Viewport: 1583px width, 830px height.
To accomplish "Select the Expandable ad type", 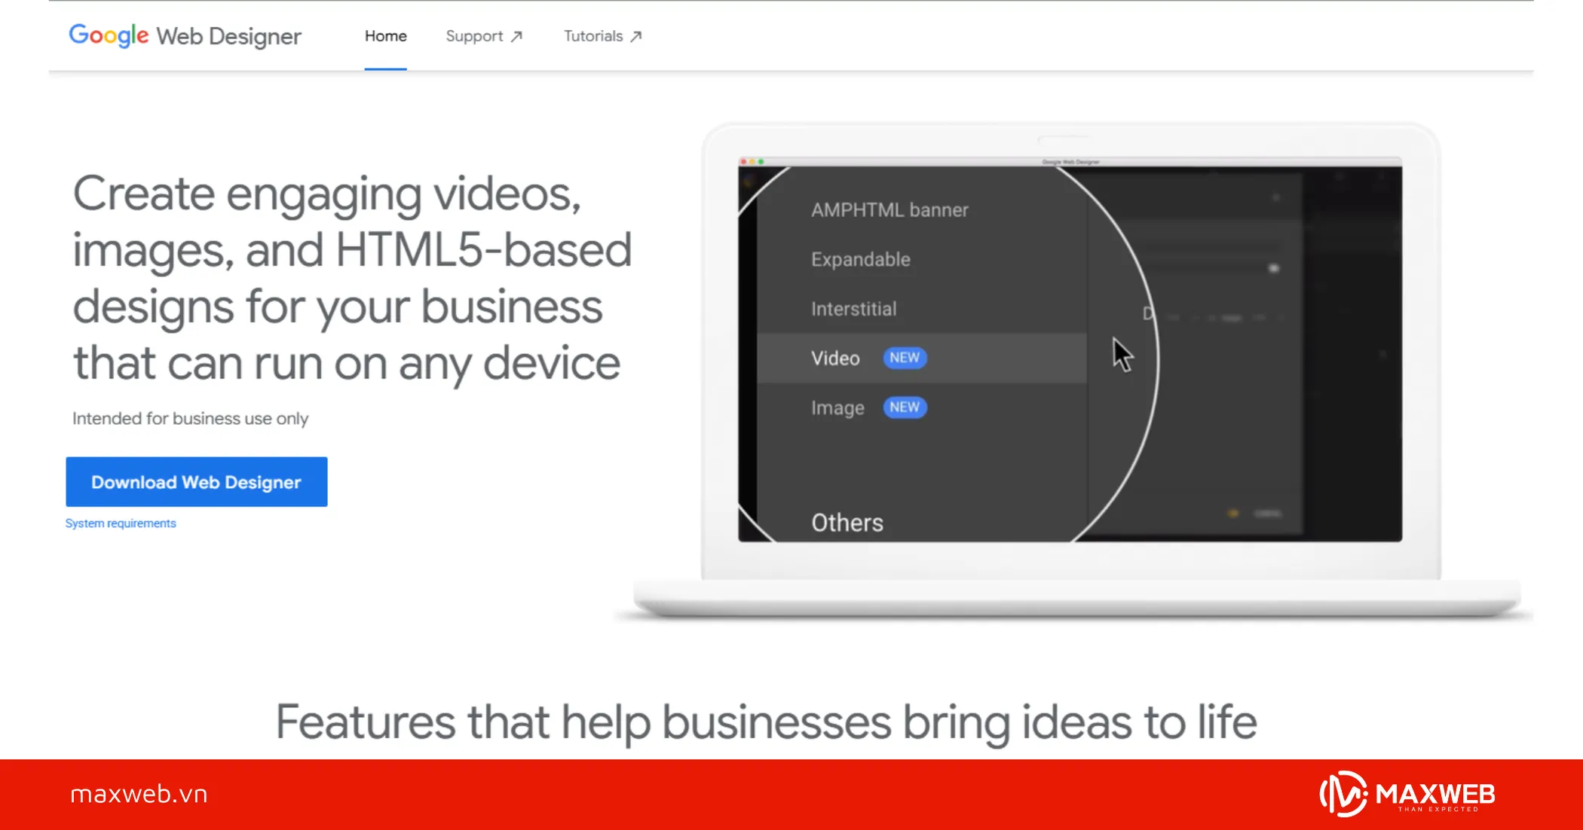I will (x=860, y=259).
